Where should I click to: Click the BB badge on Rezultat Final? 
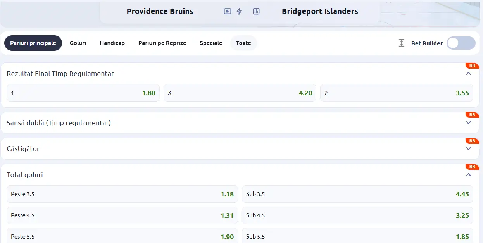[x=472, y=65]
